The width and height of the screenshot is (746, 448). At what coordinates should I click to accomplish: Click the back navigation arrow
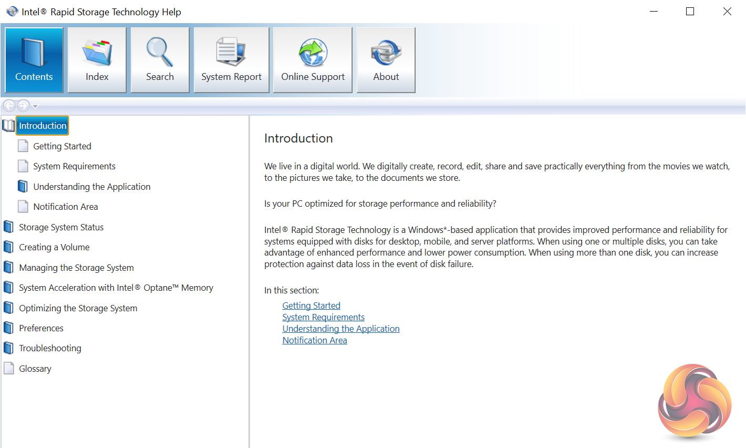point(9,106)
